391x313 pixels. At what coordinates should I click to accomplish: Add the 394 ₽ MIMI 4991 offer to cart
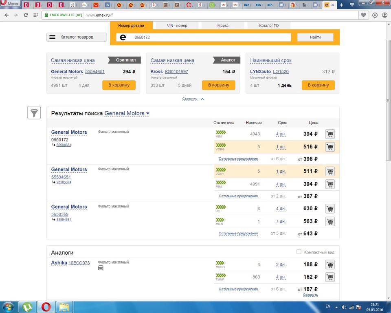(x=330, y=184)
